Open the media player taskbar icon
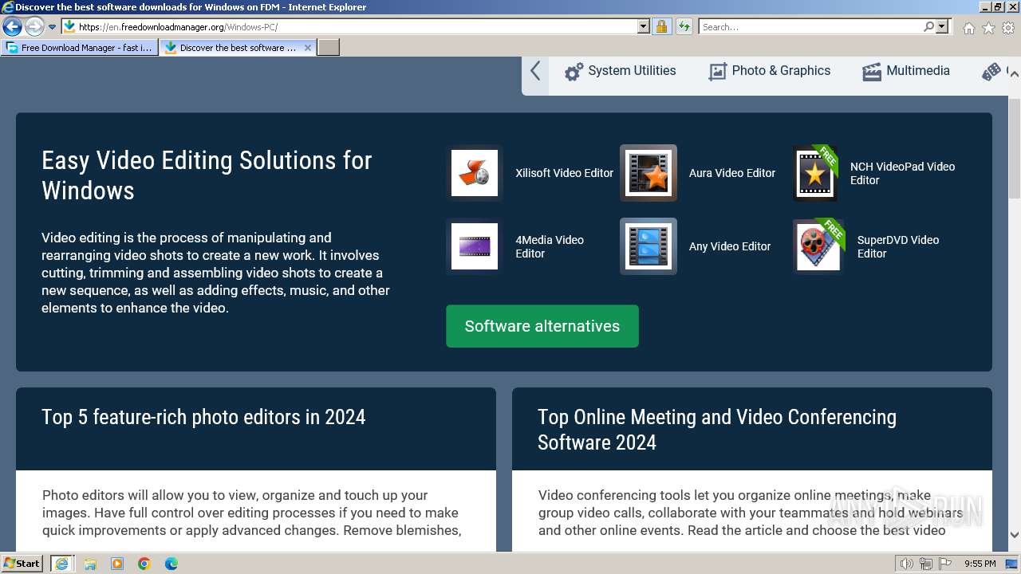Viewport: 1021px width, 574px height. [x=117, y=564]
